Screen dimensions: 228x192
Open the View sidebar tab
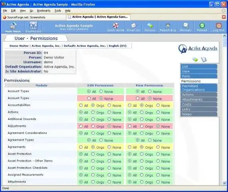coord(199,71)
